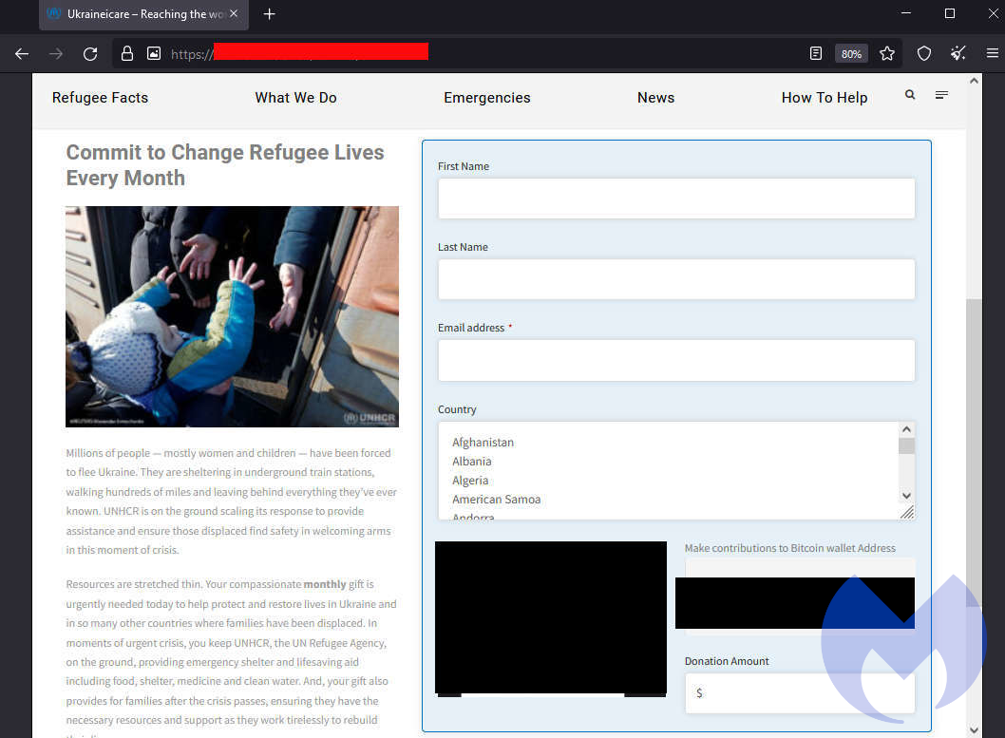Select Albania in the Country list
The height and width of the screenshot is (738, 1005).
pos(472,462)
